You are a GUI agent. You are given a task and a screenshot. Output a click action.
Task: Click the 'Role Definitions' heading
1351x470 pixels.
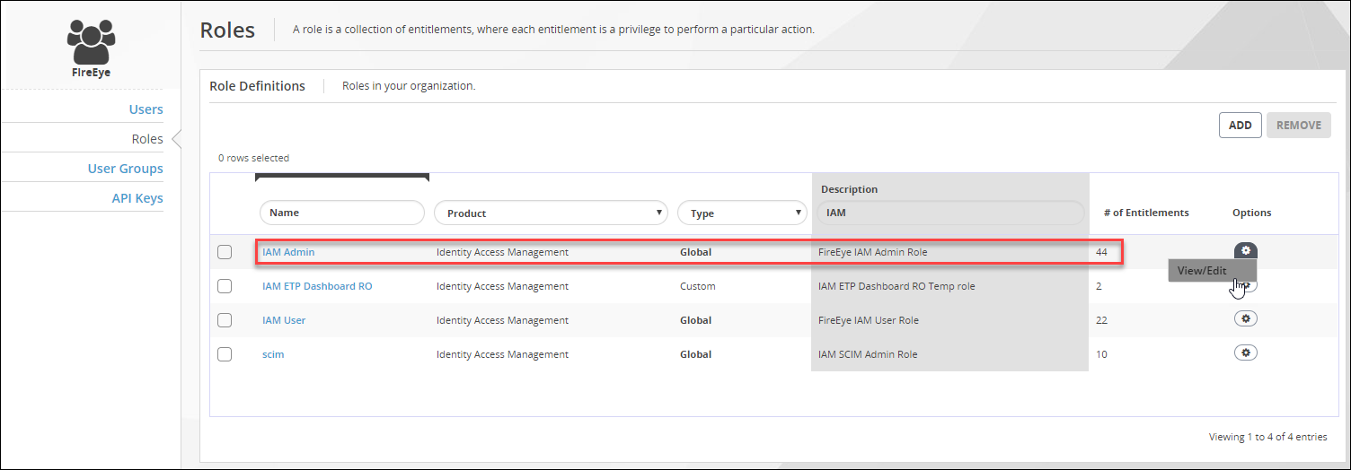[257, 86]
